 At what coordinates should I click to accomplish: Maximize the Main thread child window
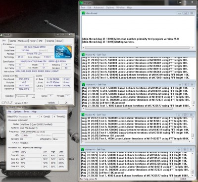[186, 13]
